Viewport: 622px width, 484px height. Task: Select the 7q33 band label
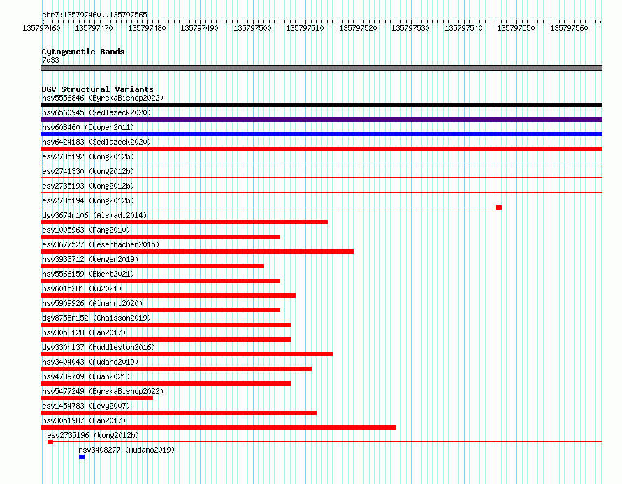click(50, 60)
